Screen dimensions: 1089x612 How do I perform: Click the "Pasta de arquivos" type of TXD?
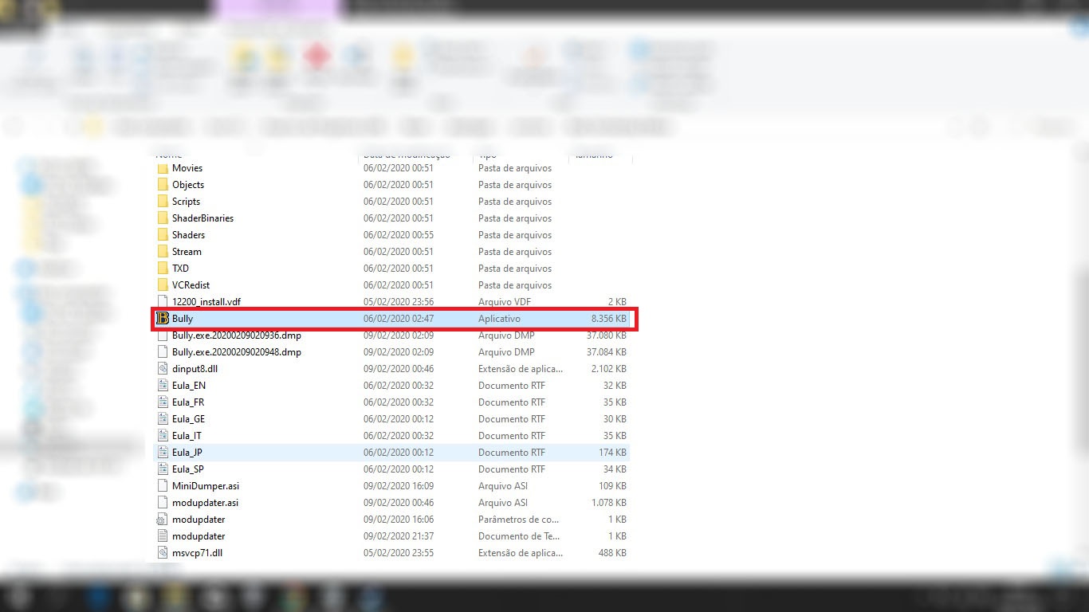515,269
